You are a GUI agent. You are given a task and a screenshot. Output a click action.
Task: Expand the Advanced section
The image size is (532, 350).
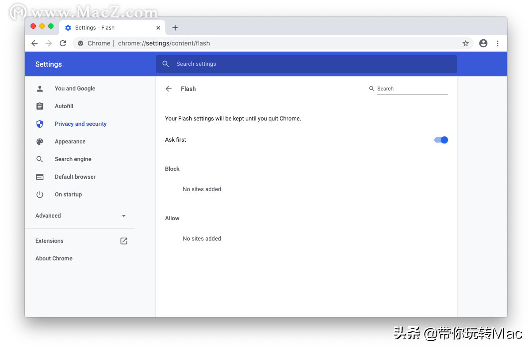pyautogui.click(x=80, y=216)
